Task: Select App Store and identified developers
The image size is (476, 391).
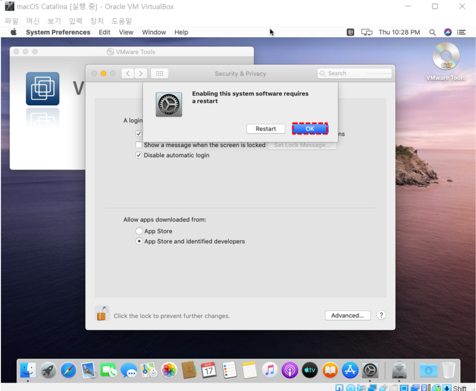Action: [139, 241]
